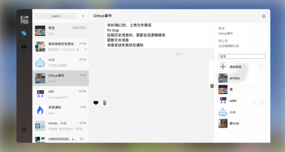Click the 21:47 timestamp in chat
Screen dimensions: 285x152
(x=180, y=54)
